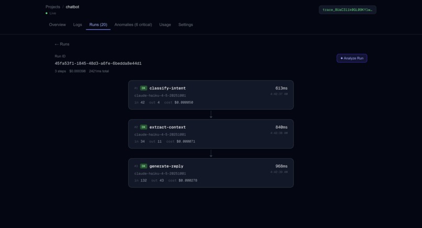Select the Run ID value text
The height and width of the screenshot is (228, 422).
pyautogui.click(x=98, y=63)
